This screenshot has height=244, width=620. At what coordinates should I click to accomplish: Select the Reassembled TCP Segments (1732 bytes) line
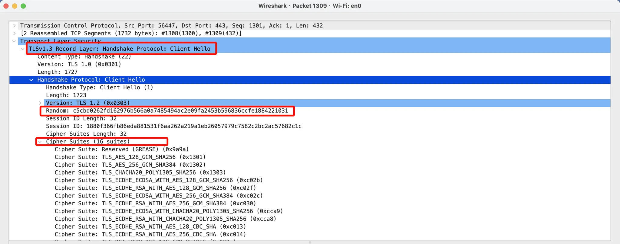(x=131, y=33)
